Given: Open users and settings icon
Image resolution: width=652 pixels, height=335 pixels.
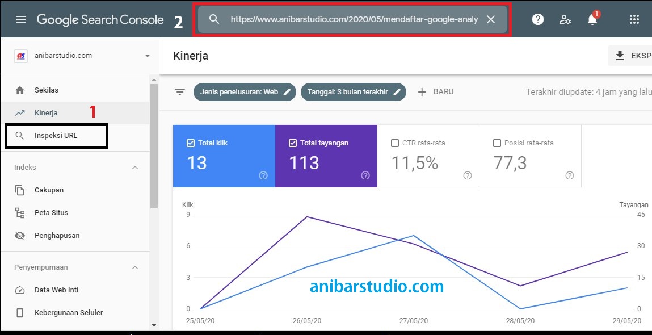Looking at the screenshot, I should tap(565, 19).
